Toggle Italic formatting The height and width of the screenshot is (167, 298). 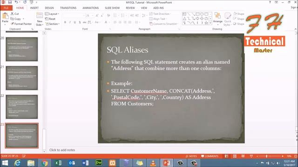70,22
